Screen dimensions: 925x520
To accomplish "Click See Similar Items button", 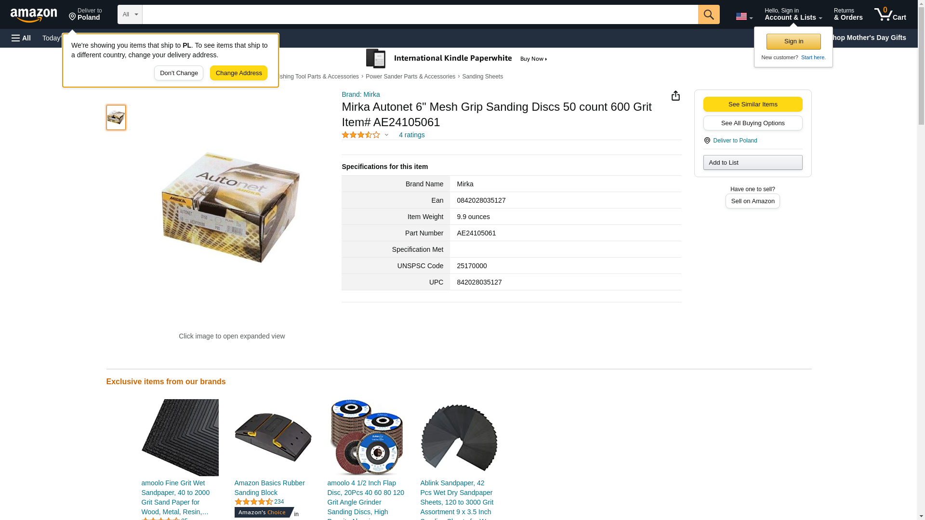I will coord(753,104).
